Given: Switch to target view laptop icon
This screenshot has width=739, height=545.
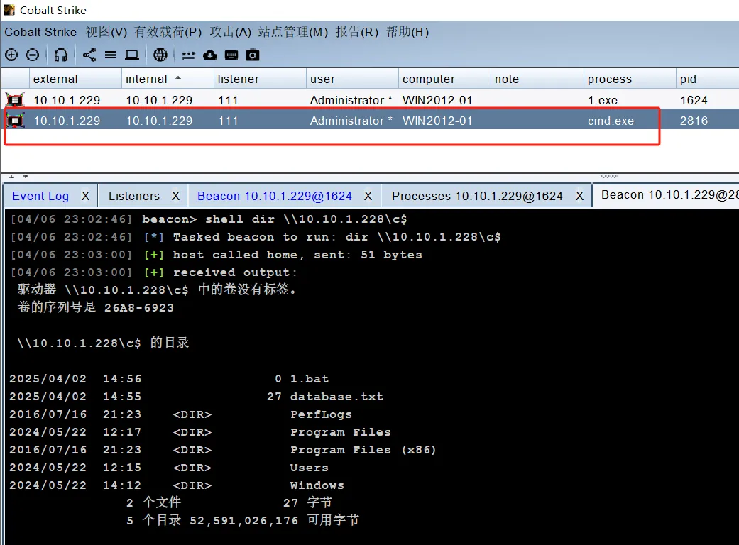Looking at the screenshot, I should tap(132, 55).
